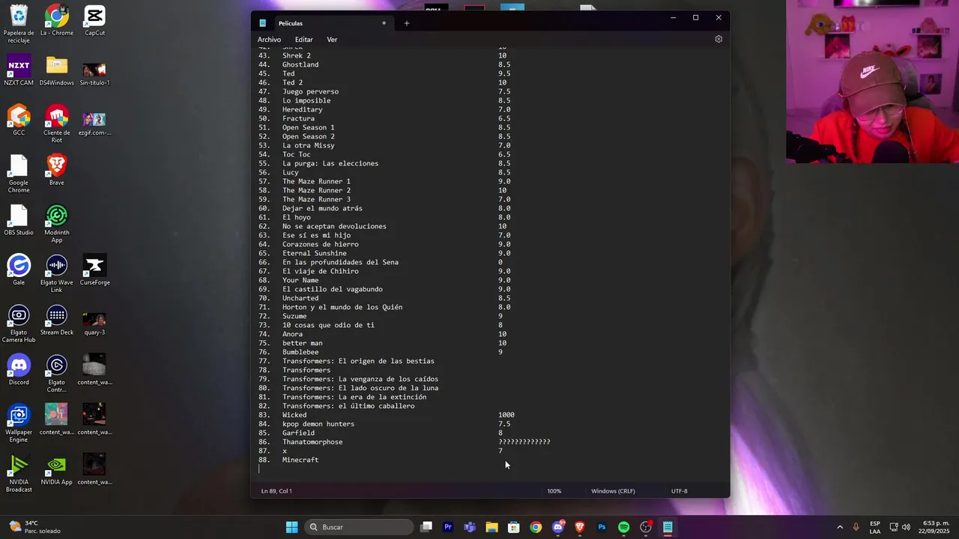This screenshot has height=539, width=959.
Task: Launch the Discord desktop shortcut
Action: point(19,370)
